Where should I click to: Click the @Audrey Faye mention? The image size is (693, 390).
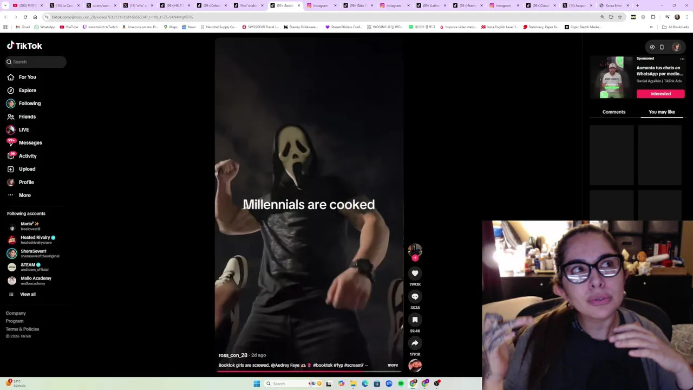click(x=285, y=365)
